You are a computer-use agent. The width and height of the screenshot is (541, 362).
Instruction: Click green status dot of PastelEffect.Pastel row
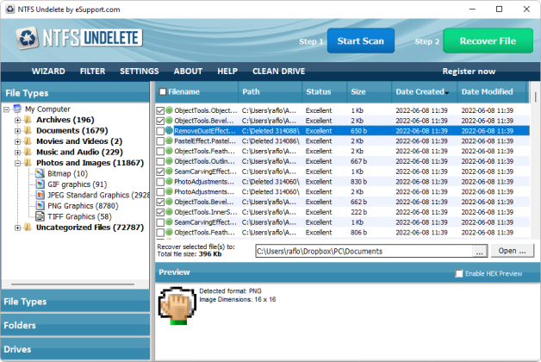(x=169, y=140)
